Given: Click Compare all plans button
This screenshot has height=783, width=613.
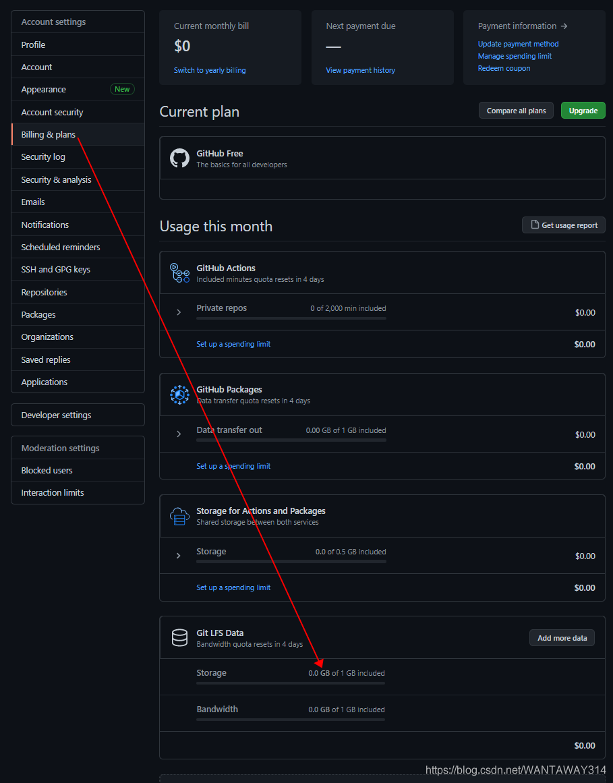Looking at the screenshot, I should [516, 111].
